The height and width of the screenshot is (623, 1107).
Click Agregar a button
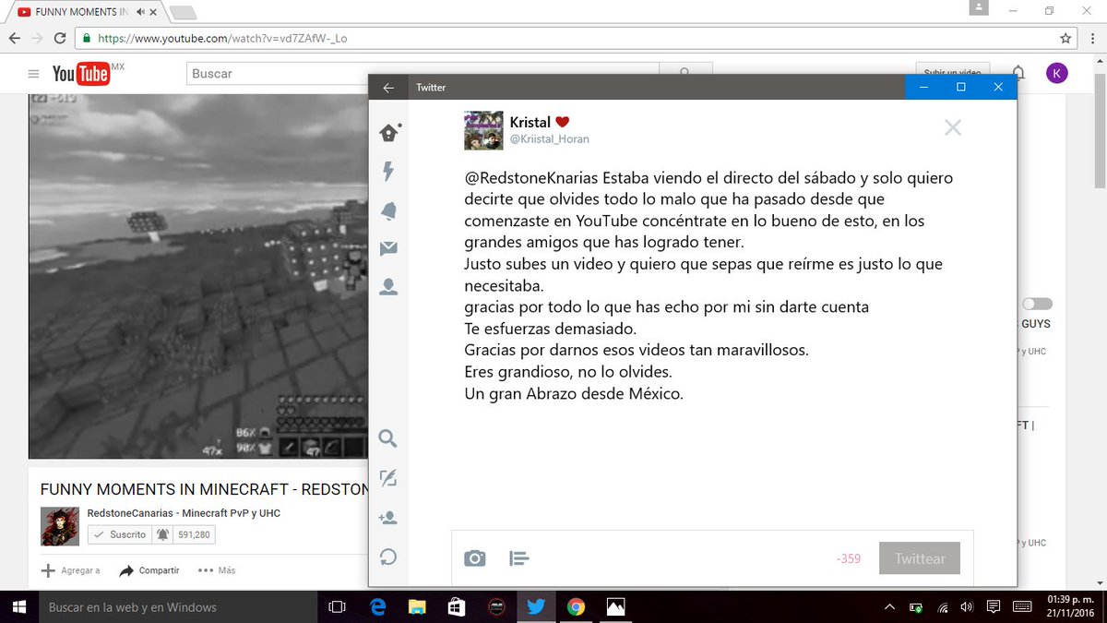coord(70,570)
